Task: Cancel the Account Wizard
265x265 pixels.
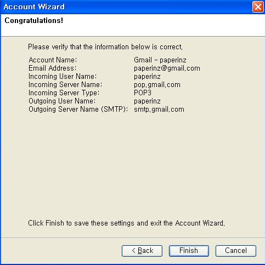Action: tap(236, 251)
